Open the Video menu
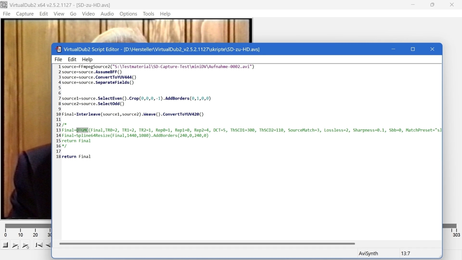Image resolution: width=462 pixels, height=260 pixels. [x=88, y=14]
